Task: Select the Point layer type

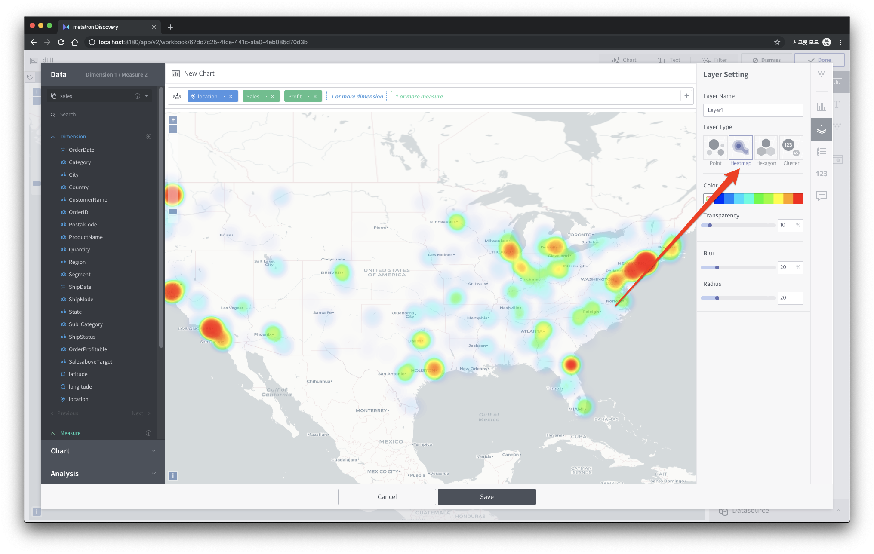Action: tap(715, 148)
